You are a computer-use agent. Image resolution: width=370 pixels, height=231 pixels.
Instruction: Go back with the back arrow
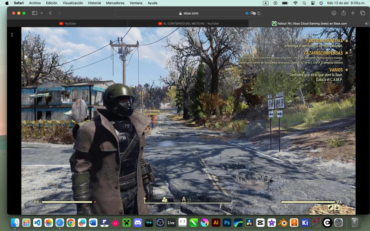pos(50,13)
